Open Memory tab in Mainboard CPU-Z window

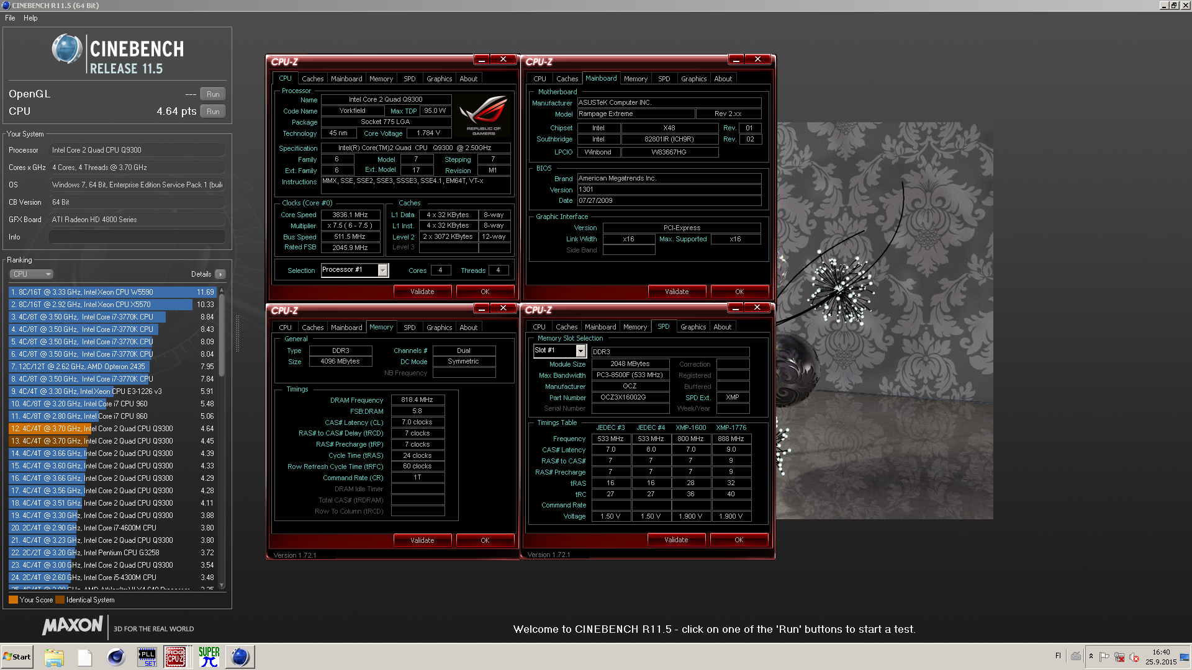coord(635,79)
